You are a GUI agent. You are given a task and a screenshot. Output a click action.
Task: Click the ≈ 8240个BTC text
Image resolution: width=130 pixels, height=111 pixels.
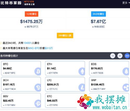coord(9,73)
